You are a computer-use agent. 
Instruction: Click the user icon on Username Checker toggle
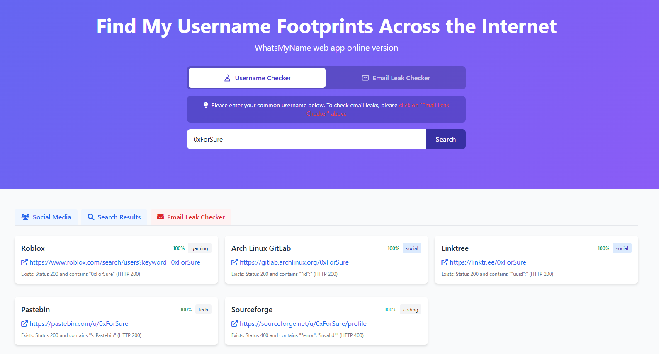pos(227,78)
